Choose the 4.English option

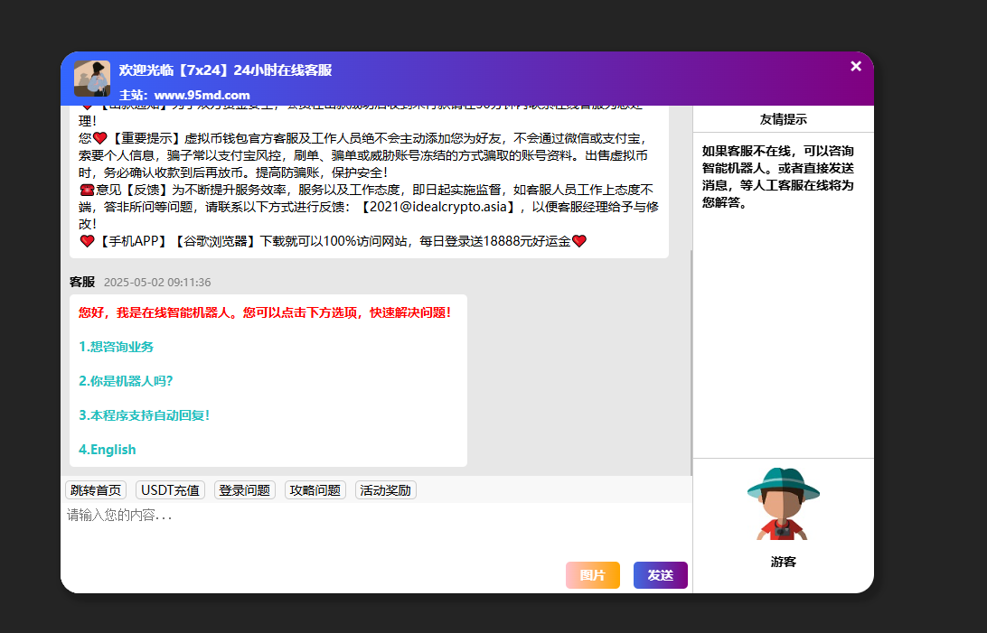[x=108, y=450]
